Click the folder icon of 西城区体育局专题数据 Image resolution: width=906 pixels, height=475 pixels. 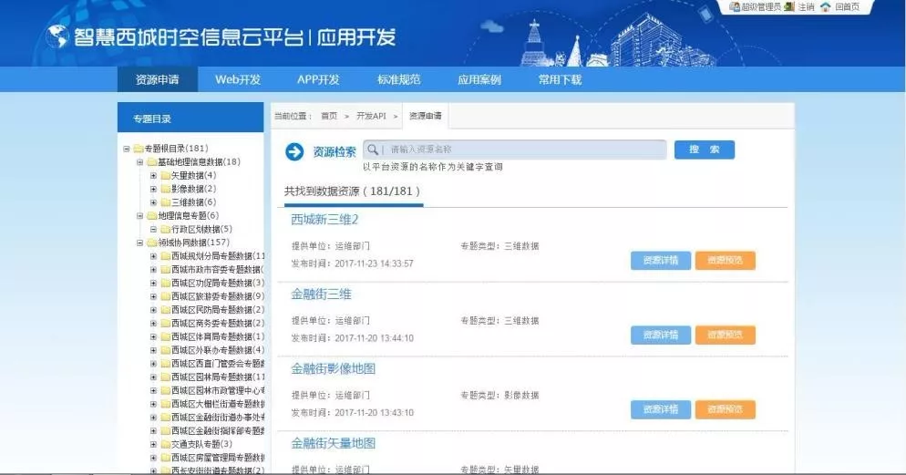point(165,336)
